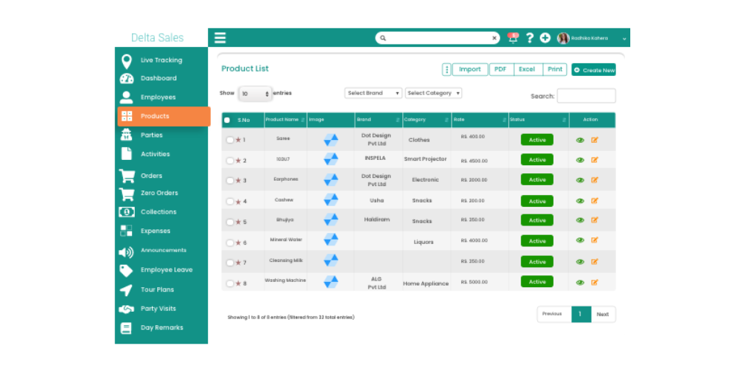This screenshot has width=745, height=372.
Task: Open the hamburger menu icon
Action: (220, 37)
